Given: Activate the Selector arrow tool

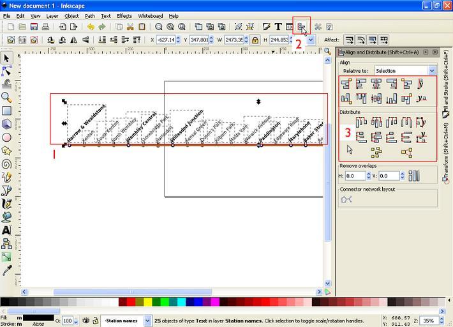Looking at the screenshot, I should coord(6,58).
